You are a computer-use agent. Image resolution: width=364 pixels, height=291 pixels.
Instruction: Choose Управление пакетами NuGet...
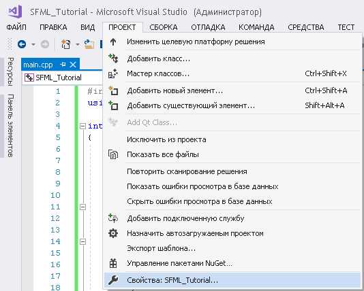tap(232, 263)
